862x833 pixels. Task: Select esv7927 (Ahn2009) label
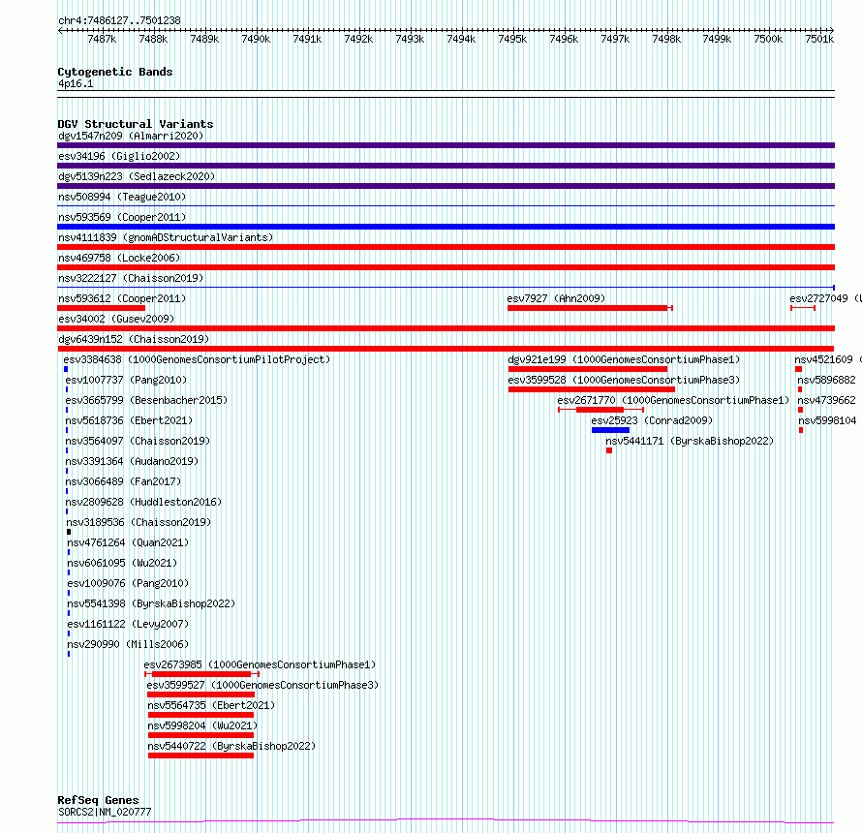click(x=556, y=298)
